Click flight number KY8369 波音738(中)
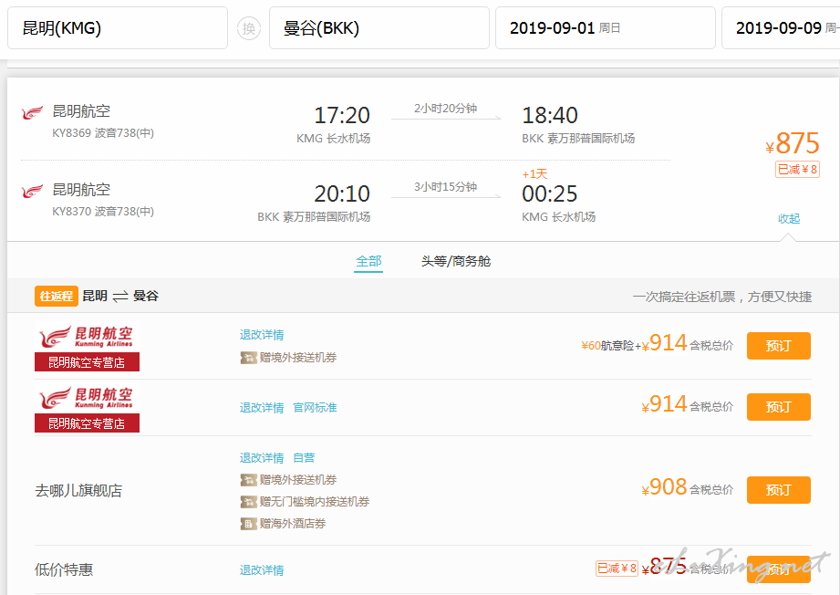 [x=103, y=133]
